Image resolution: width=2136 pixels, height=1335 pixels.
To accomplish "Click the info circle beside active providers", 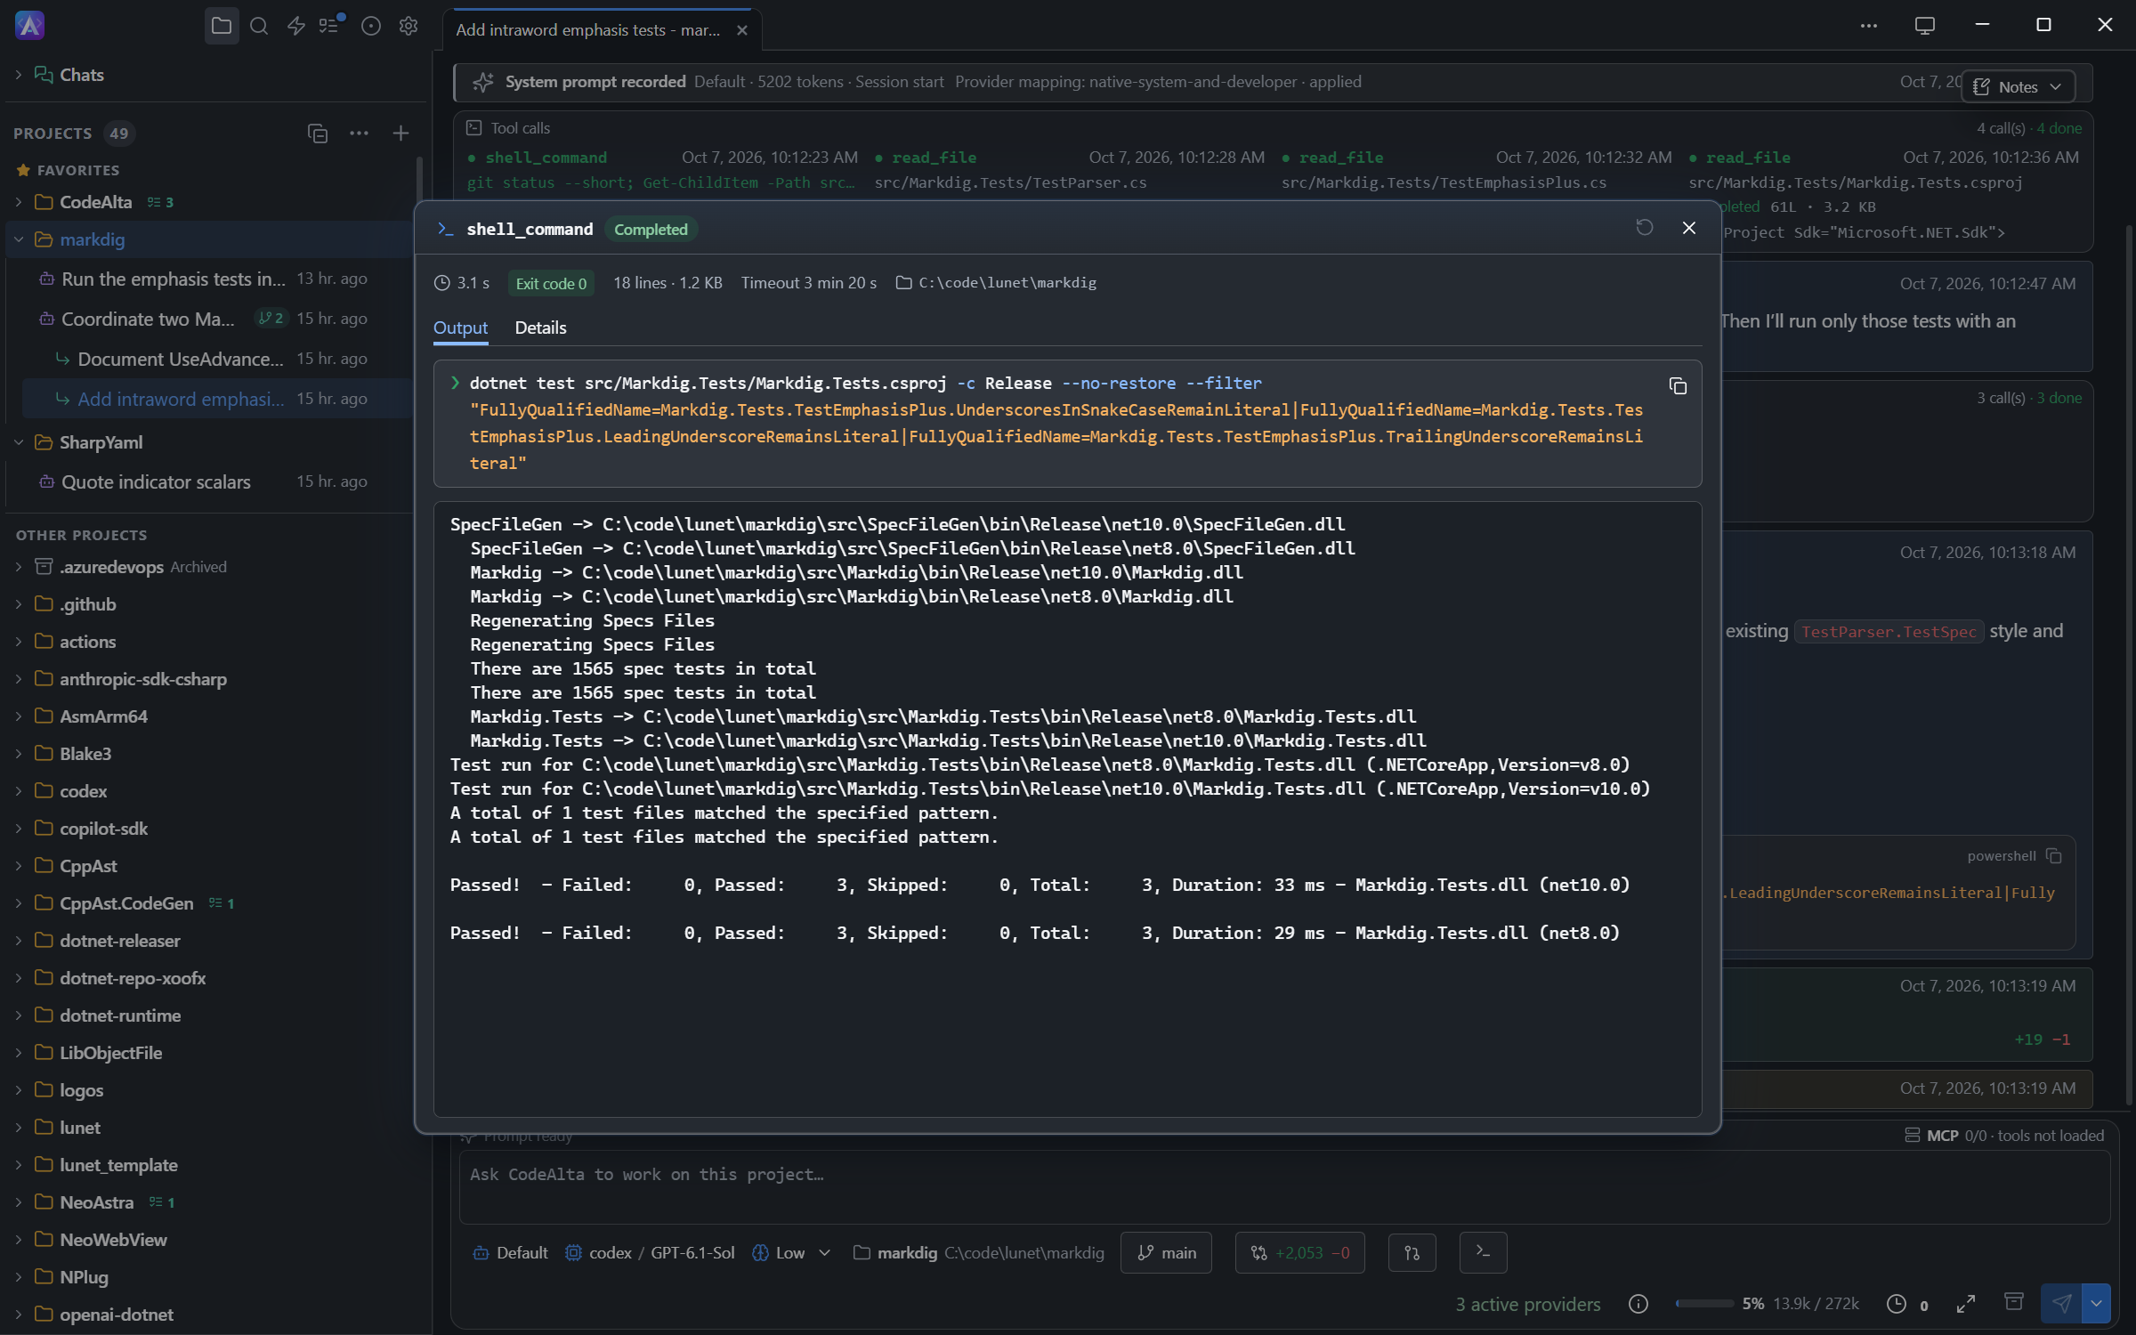I will click(x=1638, y=1304).
